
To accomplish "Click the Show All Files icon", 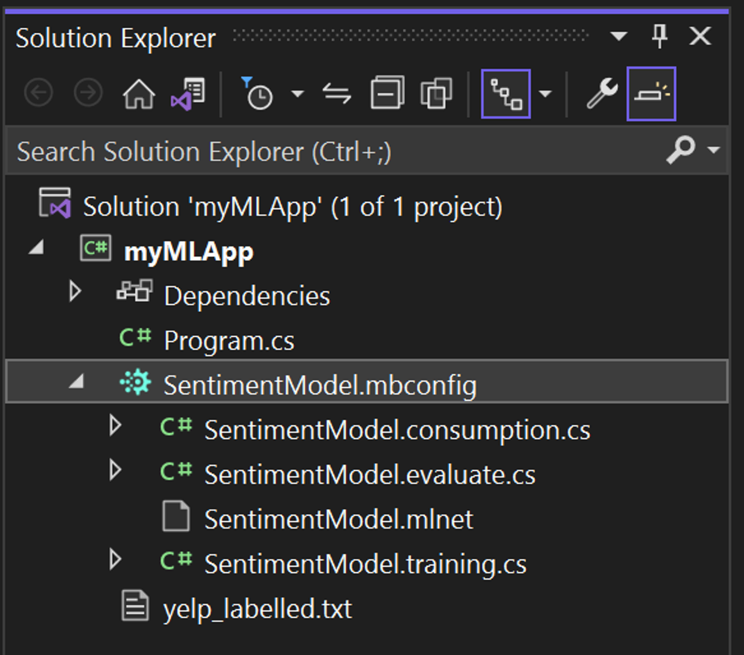I will click(x=436, y=93).
